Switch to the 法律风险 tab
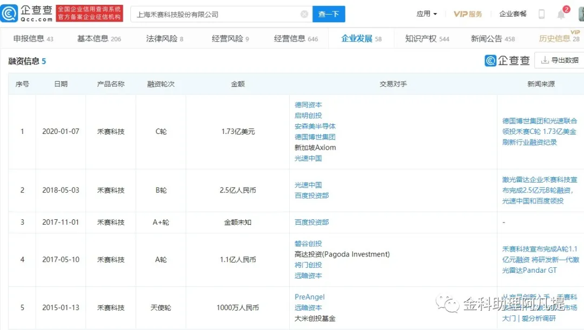584x330 pixels. pos(164,38)
